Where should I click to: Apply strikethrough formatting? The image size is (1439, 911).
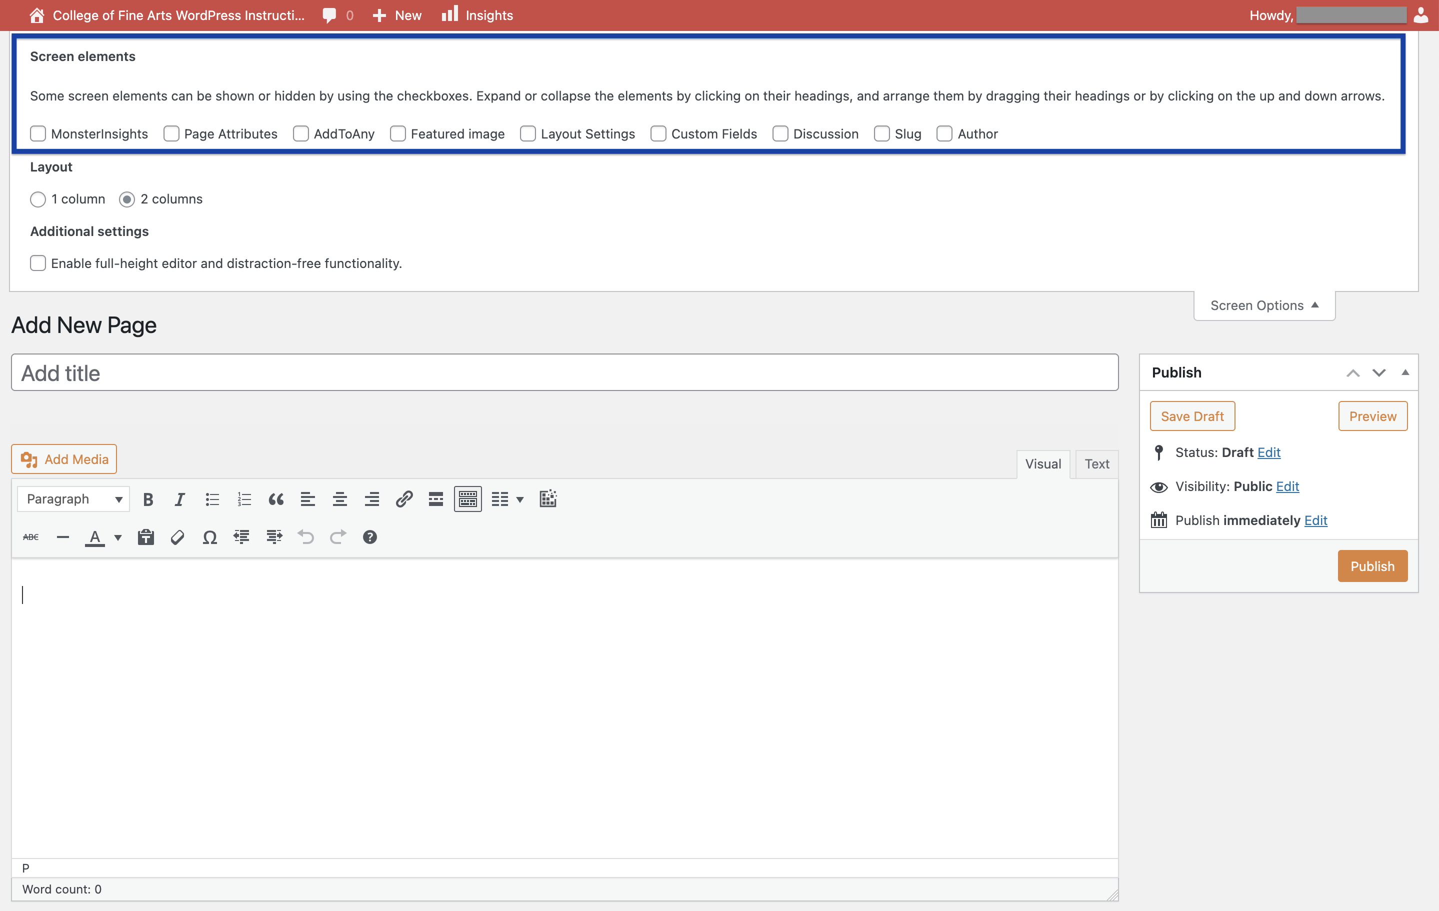point(30,537)
